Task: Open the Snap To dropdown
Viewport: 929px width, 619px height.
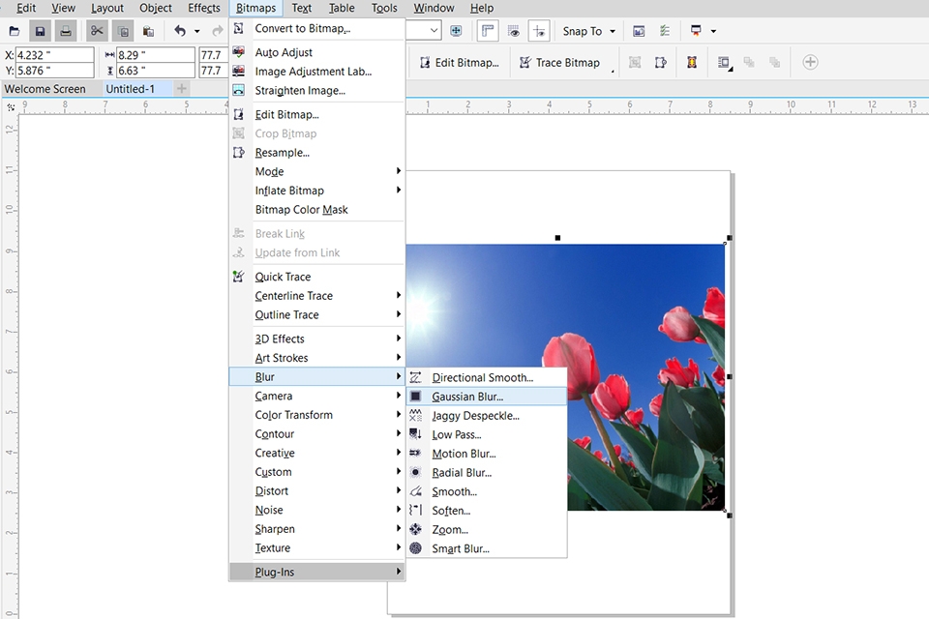Action: 588,30
